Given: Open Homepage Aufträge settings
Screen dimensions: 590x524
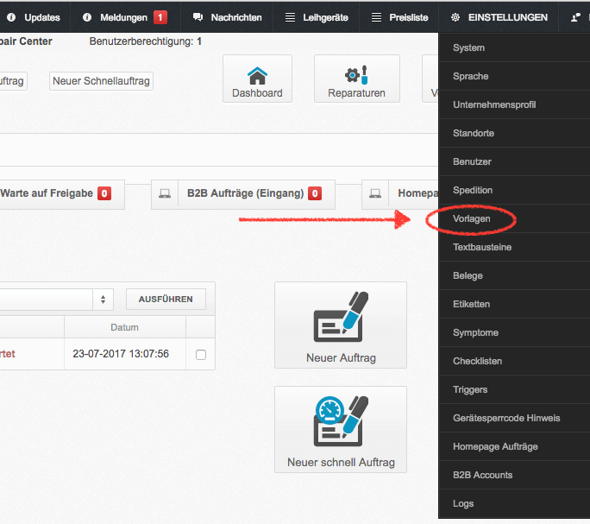Looking at the screenshot, I should (514, 446).
